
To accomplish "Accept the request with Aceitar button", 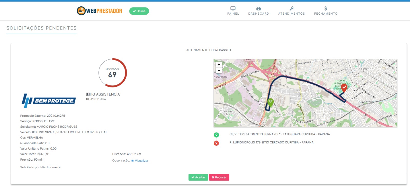I will click(198, 177).
